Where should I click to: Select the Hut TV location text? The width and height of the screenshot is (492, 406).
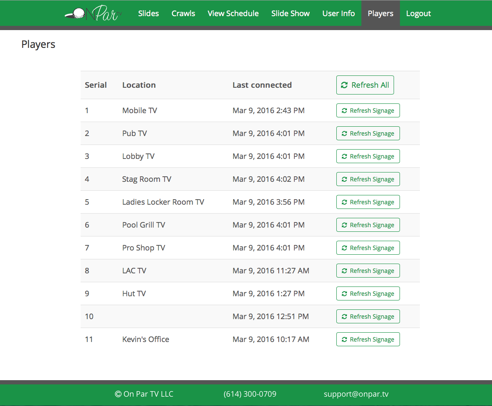[x=134, y=293]
